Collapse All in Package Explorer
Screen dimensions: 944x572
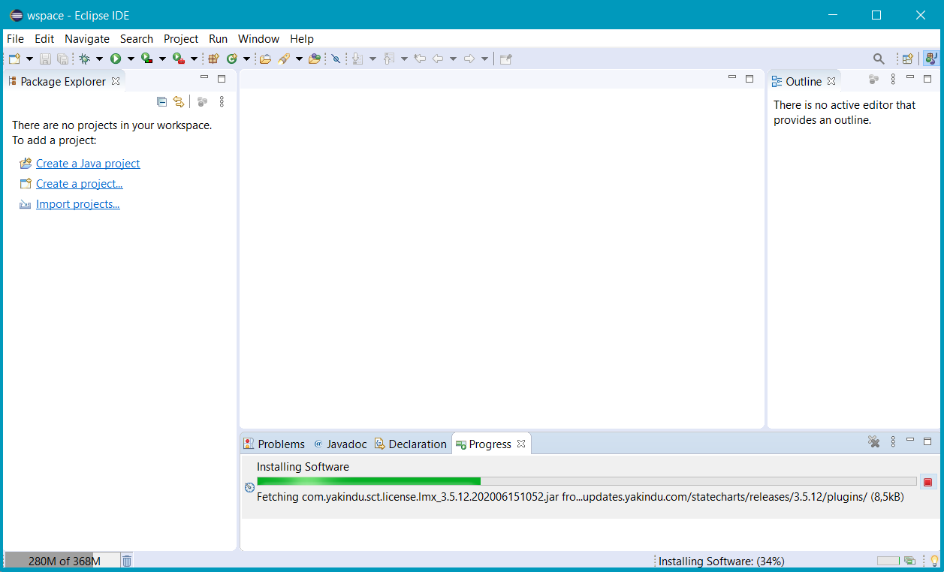tap(161, 101)
